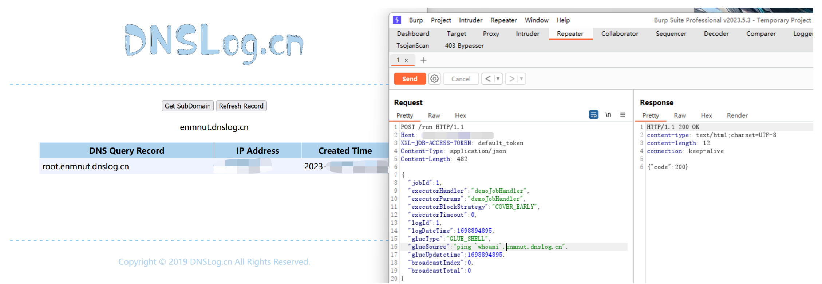
Task: Open the TsojanScan extension tab
Action: (x=412, y=46)
